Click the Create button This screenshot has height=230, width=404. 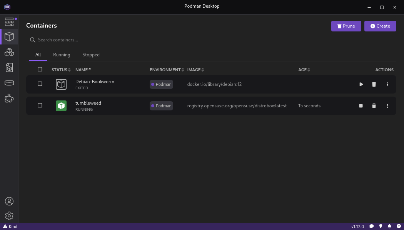380,26
